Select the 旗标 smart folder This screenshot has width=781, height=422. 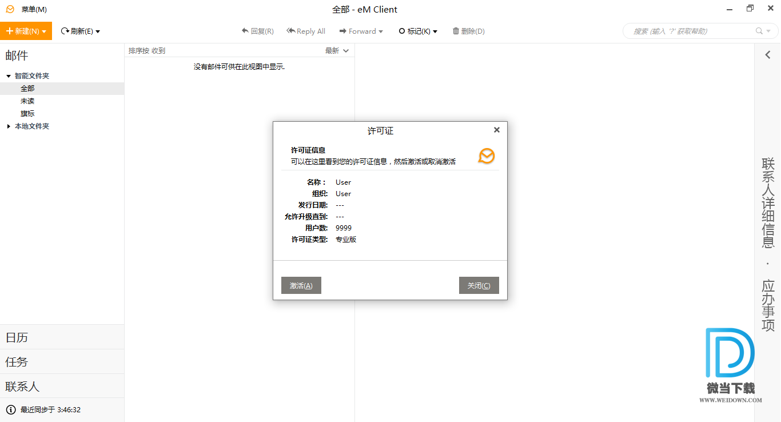(62, 113)
